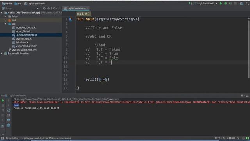The image size is (250, 141).
Task: Toggle tool window buttons in bottom-left corner
Action: click(2, 138)
